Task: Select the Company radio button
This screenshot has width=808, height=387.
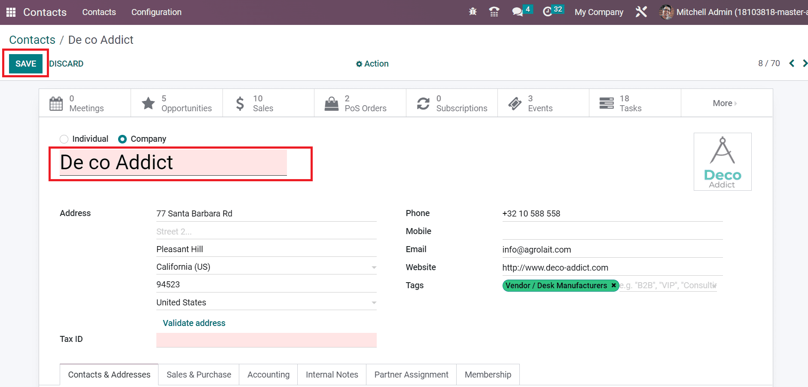Action: [122, 139]
